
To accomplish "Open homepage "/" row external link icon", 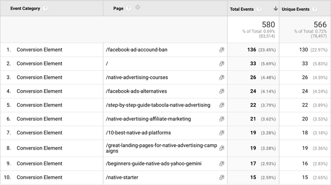I will [221, 64].
